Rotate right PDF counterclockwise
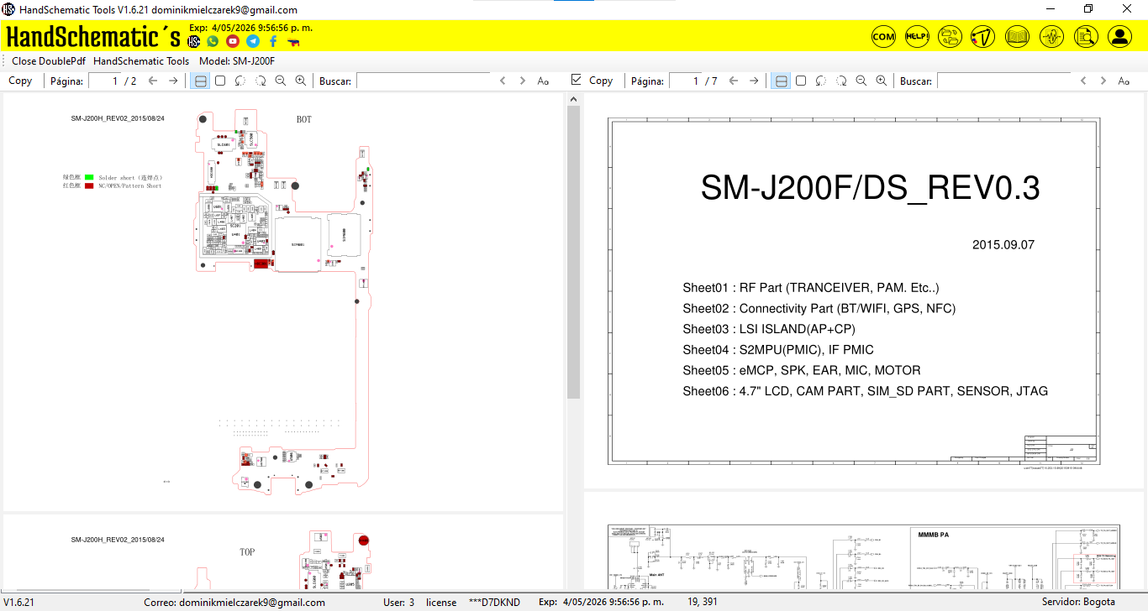Image resolution: width=1148 pixels, height=611 pixels. (x=821, y=81)
